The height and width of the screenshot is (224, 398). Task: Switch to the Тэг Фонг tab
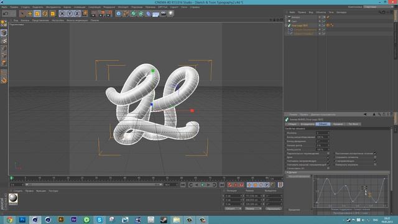(353, 124)
